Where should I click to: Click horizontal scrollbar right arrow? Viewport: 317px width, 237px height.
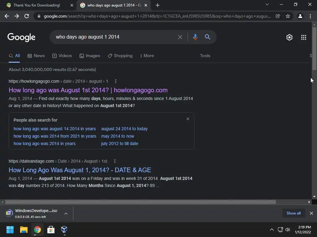[309, 202]
